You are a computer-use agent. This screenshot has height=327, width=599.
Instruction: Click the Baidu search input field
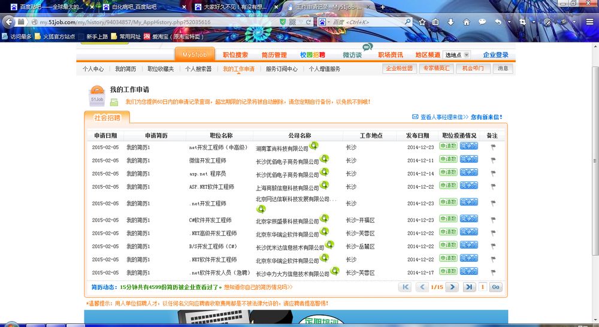point(367,22)
